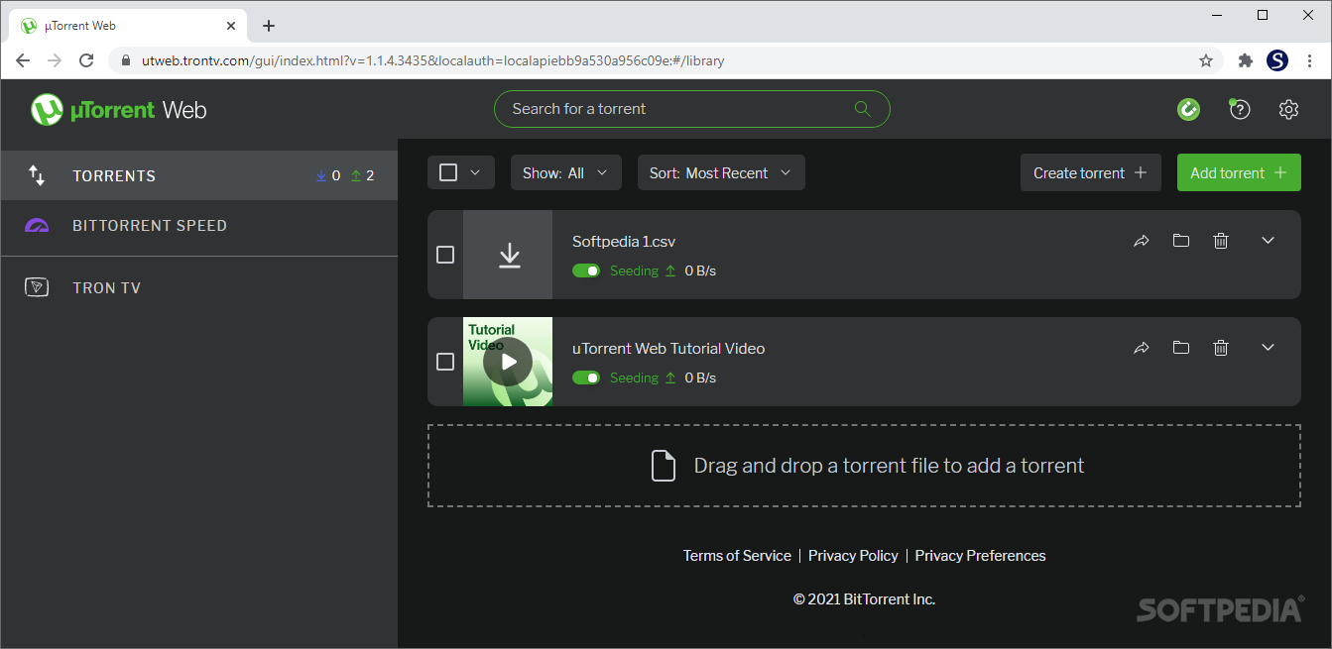
Task: Open the Chrome three-dot menu
Action: (x=1310, y=60)
